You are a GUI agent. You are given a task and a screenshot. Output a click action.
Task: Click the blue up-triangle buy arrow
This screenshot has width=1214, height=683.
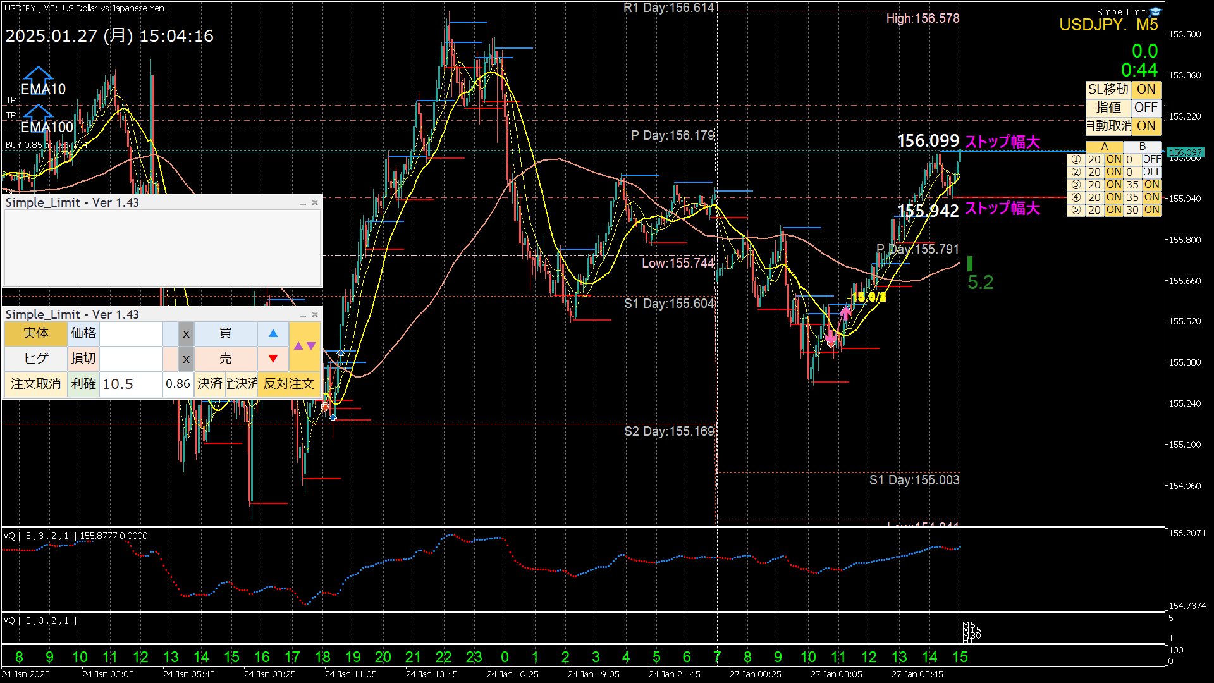tap(273, 333)
